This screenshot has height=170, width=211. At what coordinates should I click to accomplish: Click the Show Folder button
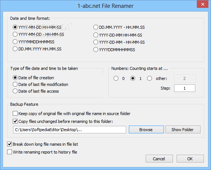[x=183, y=130]
